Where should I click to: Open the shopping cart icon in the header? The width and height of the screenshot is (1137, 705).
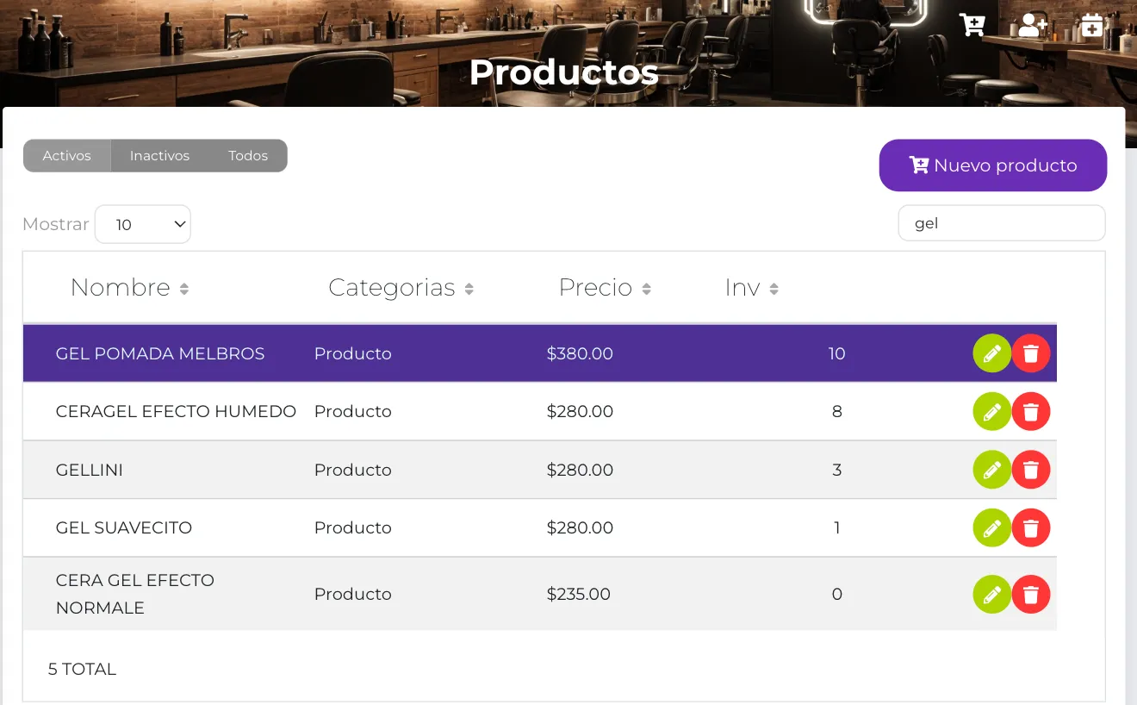point(972,25)
